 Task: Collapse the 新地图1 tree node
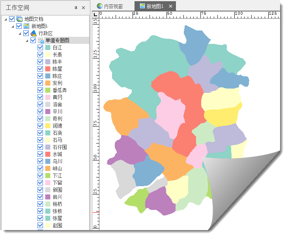coord(13,26)
